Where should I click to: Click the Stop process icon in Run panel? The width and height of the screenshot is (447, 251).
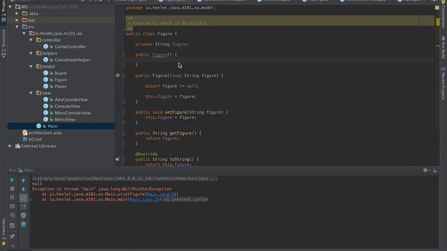pos(12,189)
